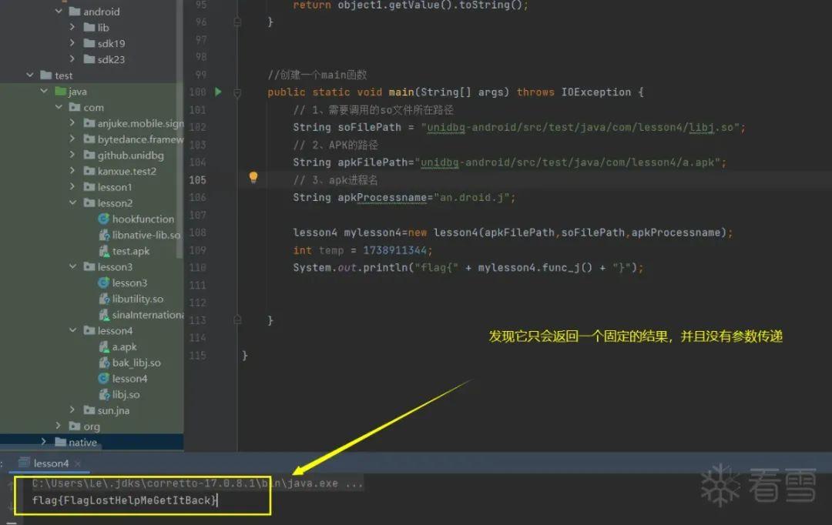
Task: Expand the org package node
Action: pyautogui.click(x=59, y=426)
